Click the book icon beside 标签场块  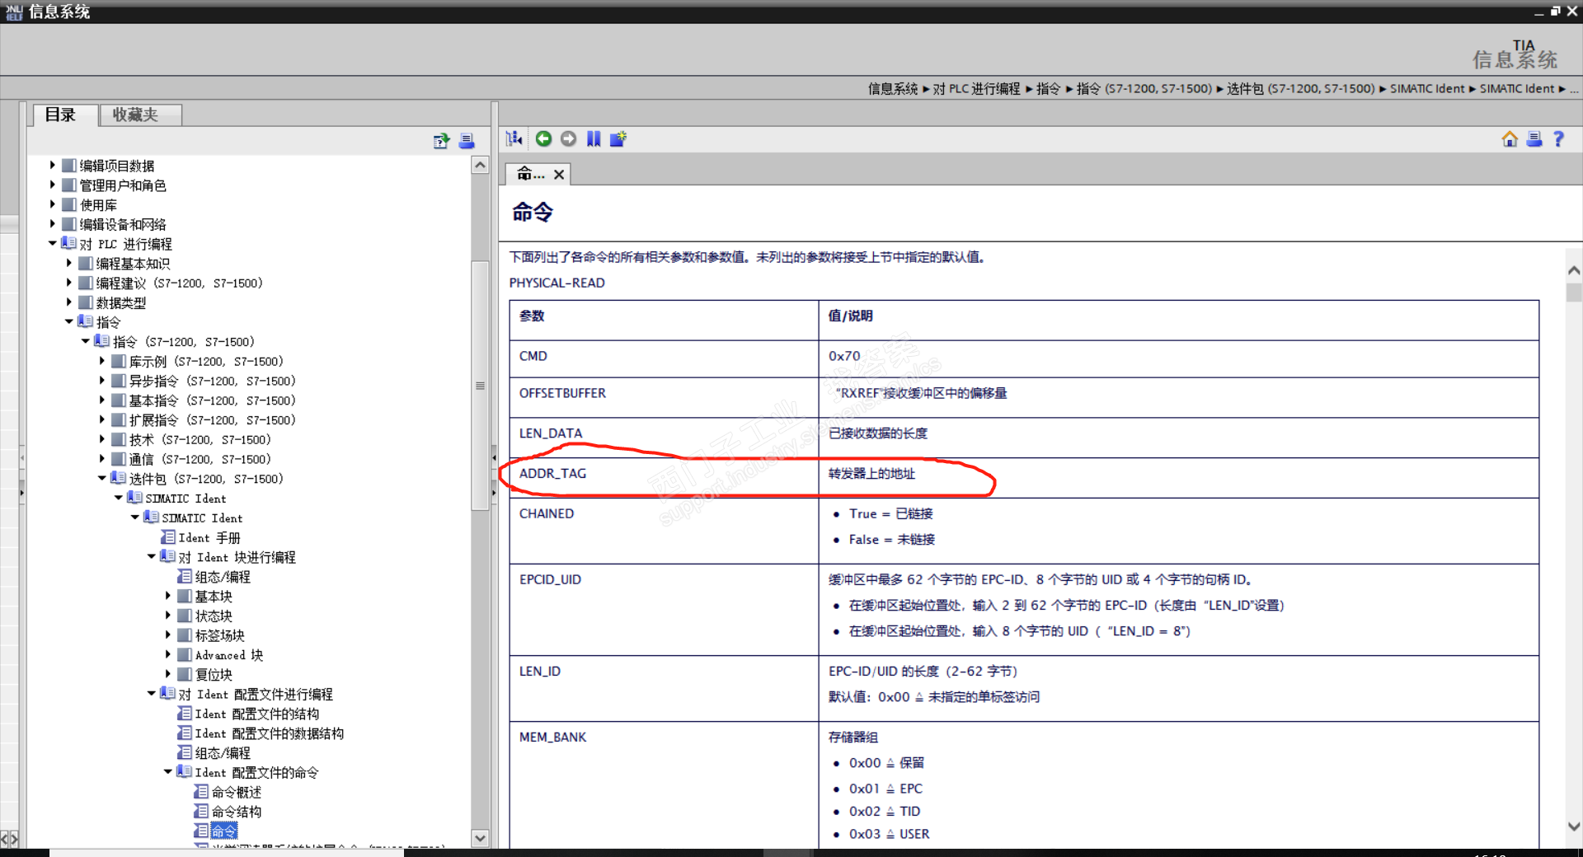point(185,635)
